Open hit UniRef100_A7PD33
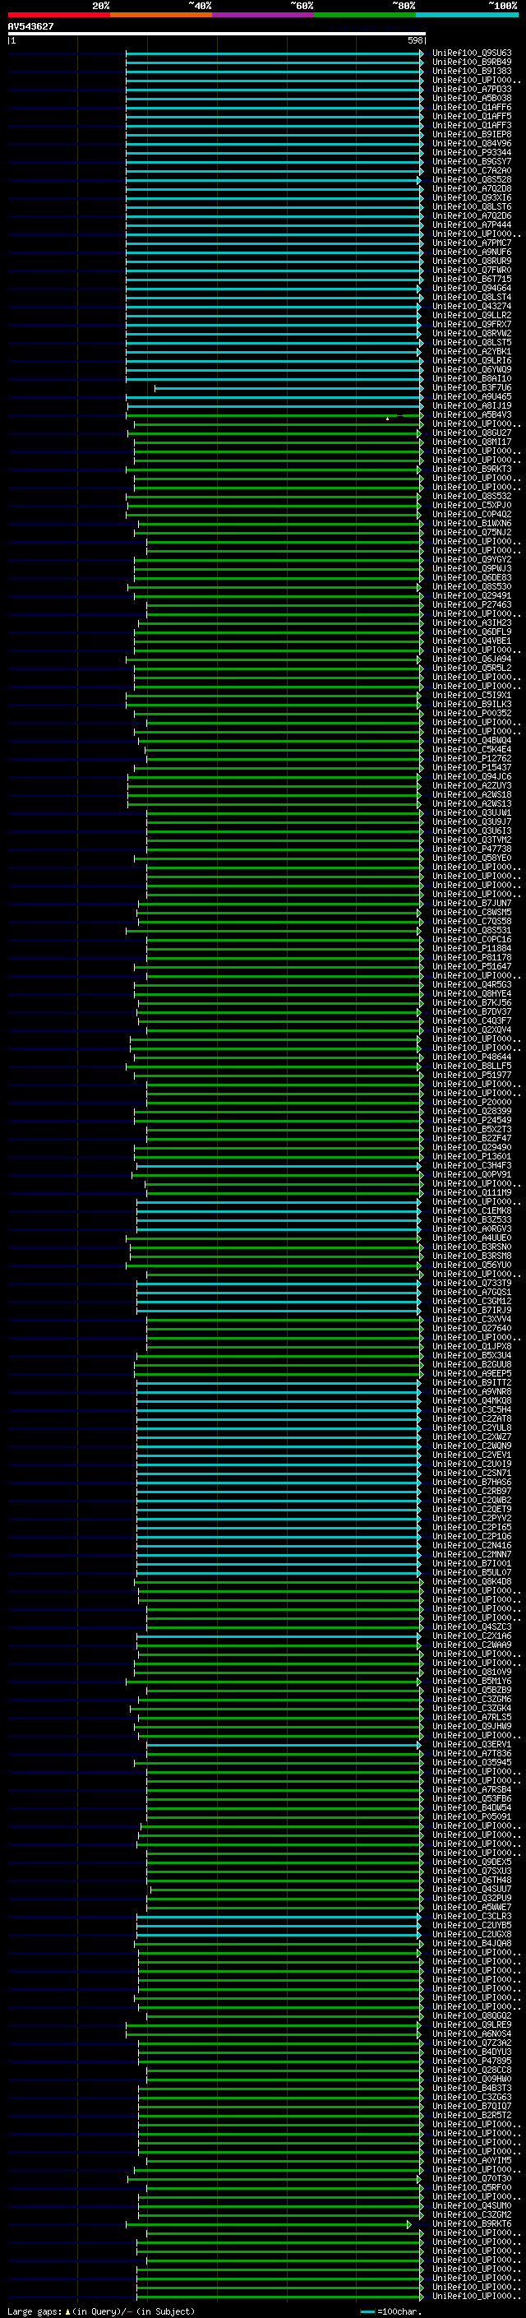Viewport: 526px width, 2318px height. (x=472, y=89)
